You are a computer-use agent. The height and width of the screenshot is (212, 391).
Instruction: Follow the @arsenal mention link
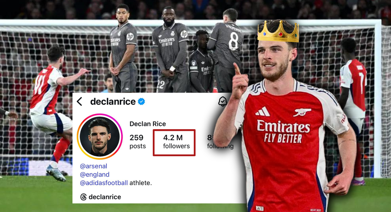pyautogui.click(x=94, y=166)
